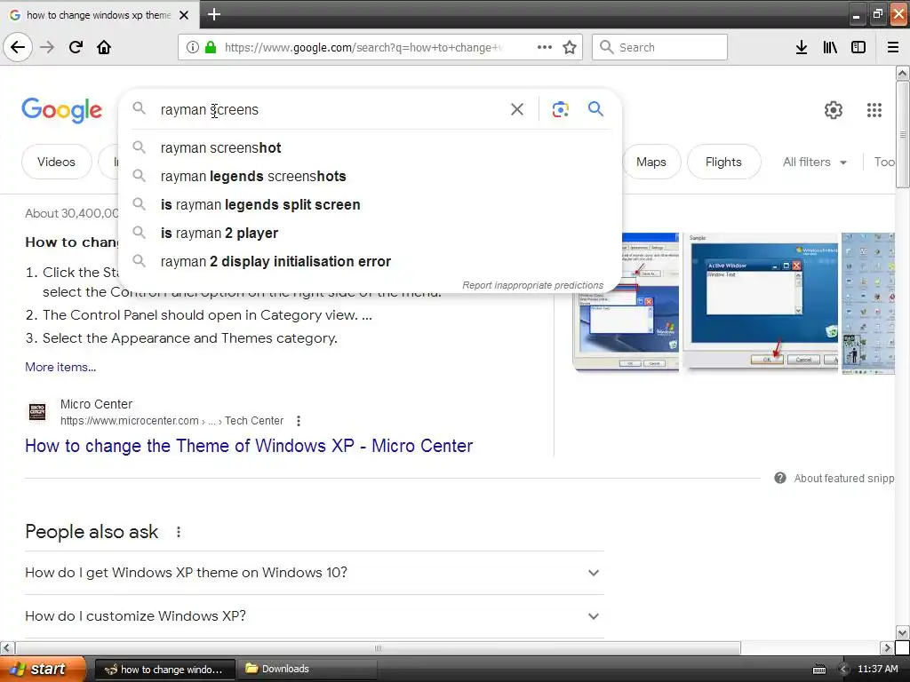Image resolution: width=910 pixels, height=682 pixels.
Task: Select suggestion 'rayman legends screenshots'
Action: (x=370, y=177)
